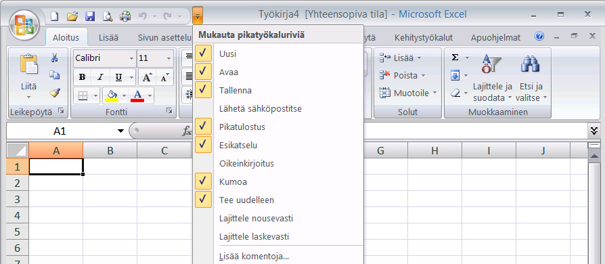Select column H header
Viewport: 605px width, 264px height.
(x=434, y=150)
